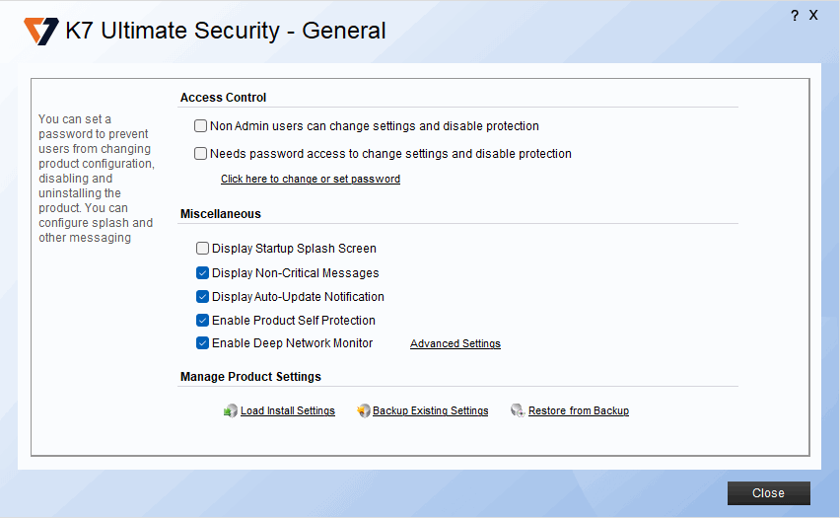840x518 pixels.
Task: Untick Enable Deep Network Monitor
Action: [203, 343]
